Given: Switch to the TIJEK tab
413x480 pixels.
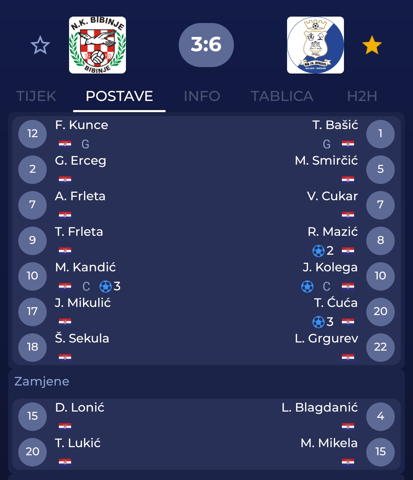Looking at the screenshot, I should 36,96.
